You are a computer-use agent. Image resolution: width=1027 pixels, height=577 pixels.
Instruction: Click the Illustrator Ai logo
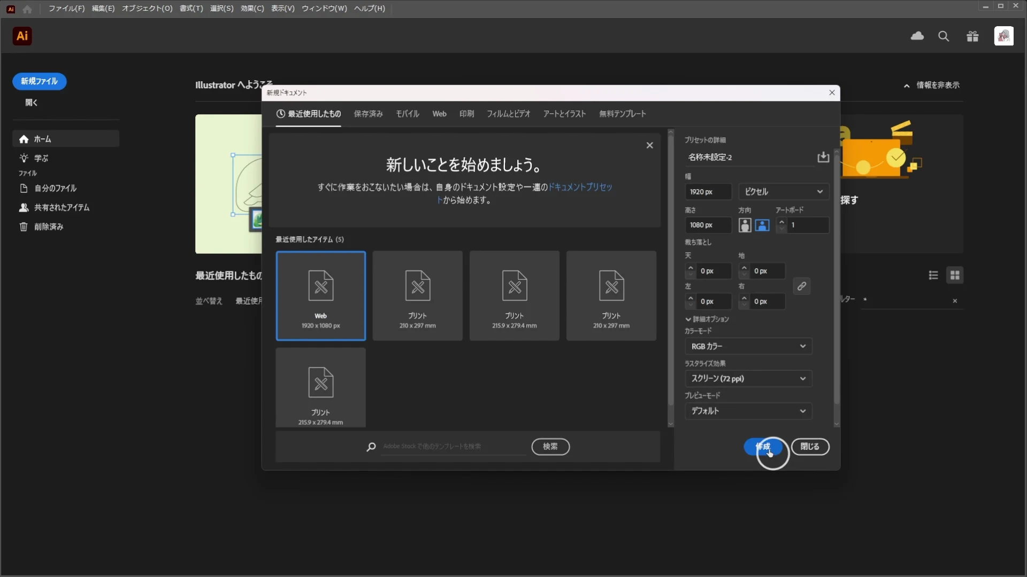[22, 36]
